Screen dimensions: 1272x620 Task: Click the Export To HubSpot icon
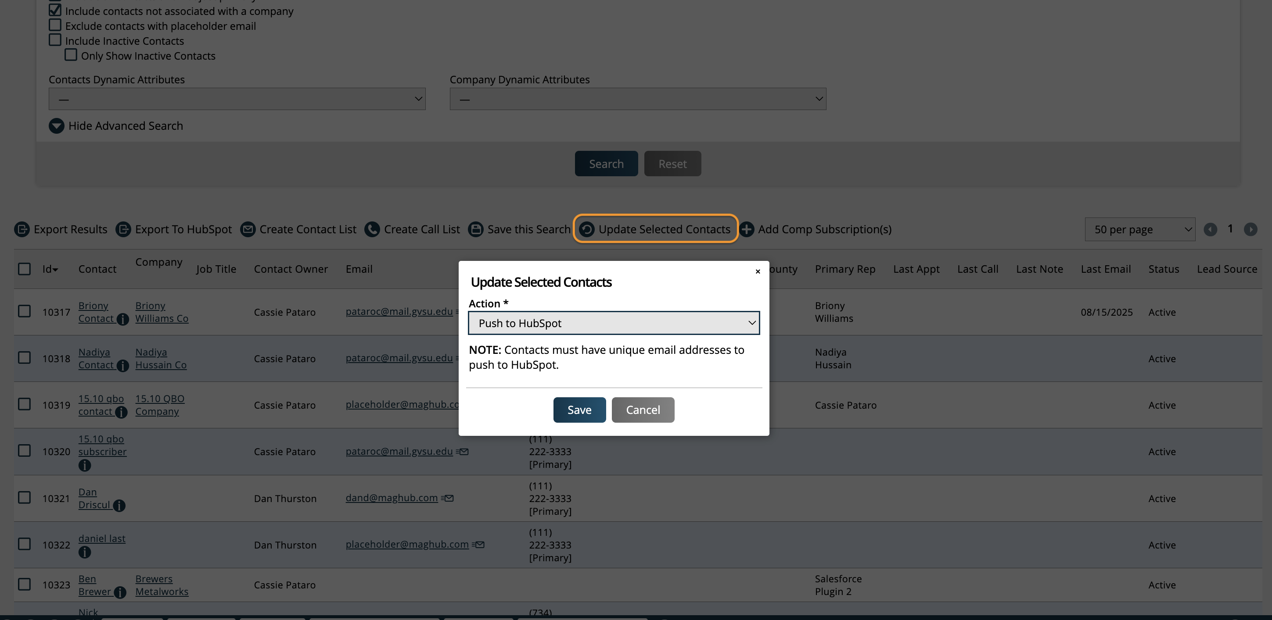[124, 229]
